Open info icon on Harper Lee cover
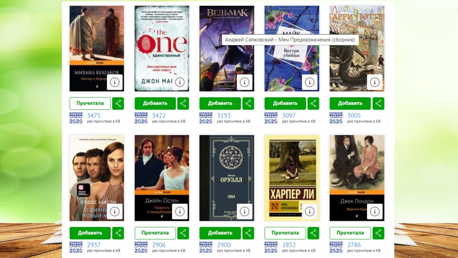 coord(310,211)
